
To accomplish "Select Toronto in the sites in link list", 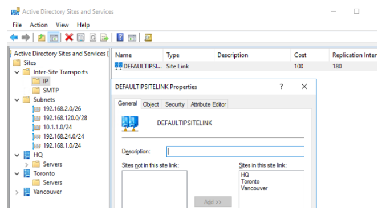I will click(250, 181).
